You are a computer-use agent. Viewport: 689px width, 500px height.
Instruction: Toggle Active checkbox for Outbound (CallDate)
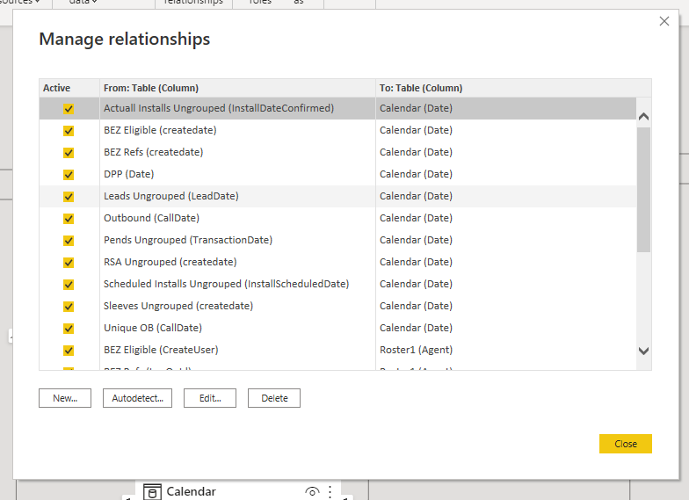tap(69, 218)
